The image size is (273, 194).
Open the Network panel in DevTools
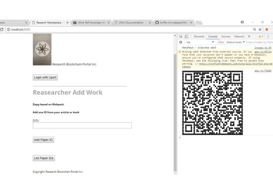239,37
